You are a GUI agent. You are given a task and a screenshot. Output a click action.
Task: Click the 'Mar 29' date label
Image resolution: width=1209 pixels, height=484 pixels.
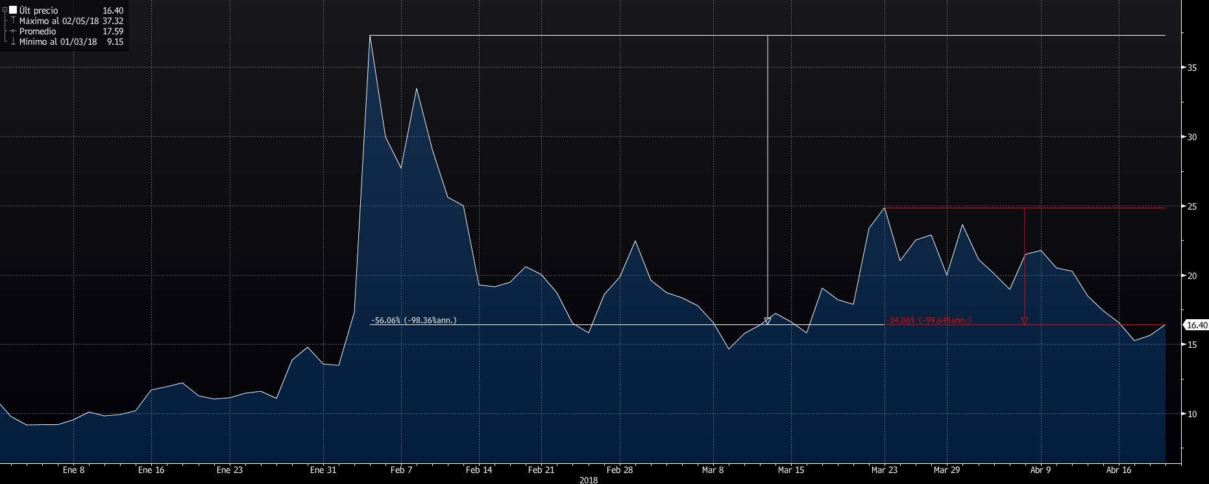947,470
